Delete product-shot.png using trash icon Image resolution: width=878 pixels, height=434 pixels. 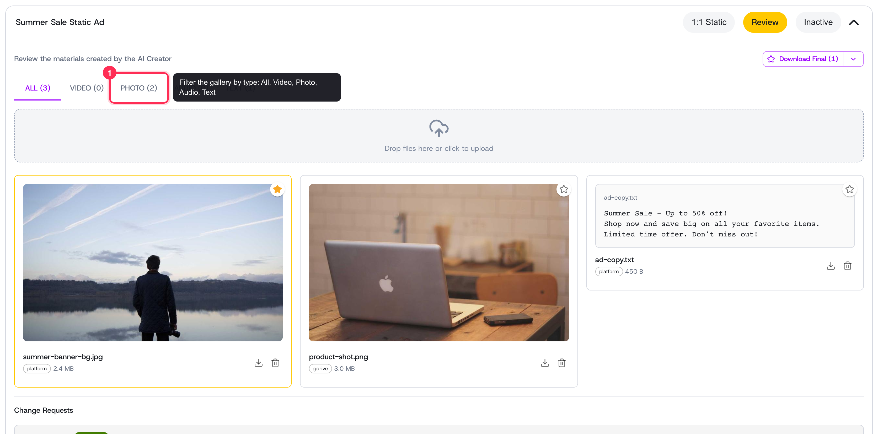562,363
